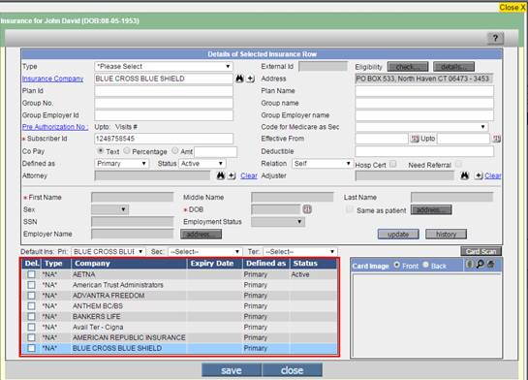Search insurance company with binoculars icon

[239, 79]
